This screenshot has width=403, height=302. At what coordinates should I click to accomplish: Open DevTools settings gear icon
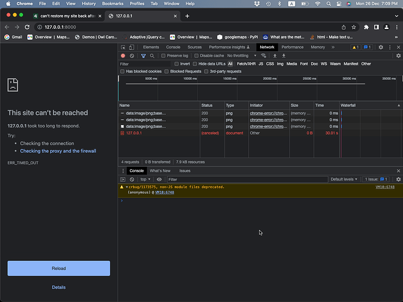point(381,47)
